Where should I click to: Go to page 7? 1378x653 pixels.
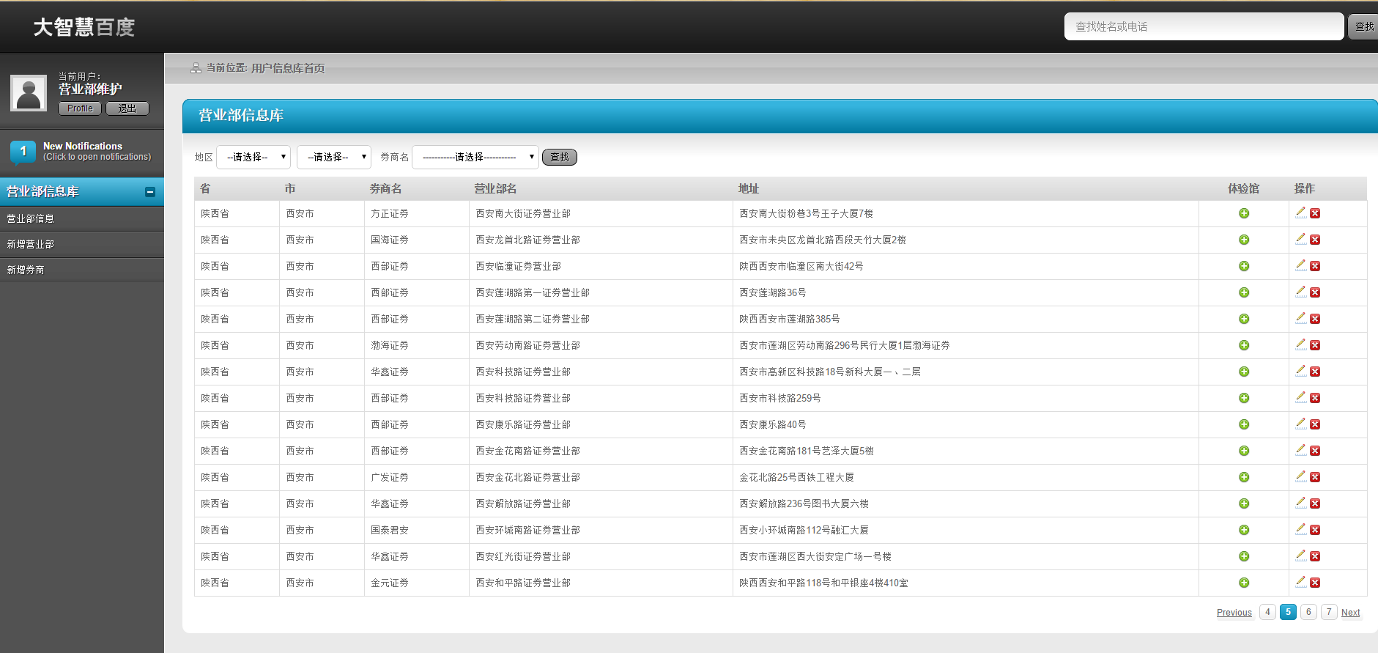[1329, 612]
